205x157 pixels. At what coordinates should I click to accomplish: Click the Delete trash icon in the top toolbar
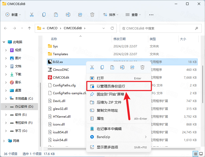(92, 15)
